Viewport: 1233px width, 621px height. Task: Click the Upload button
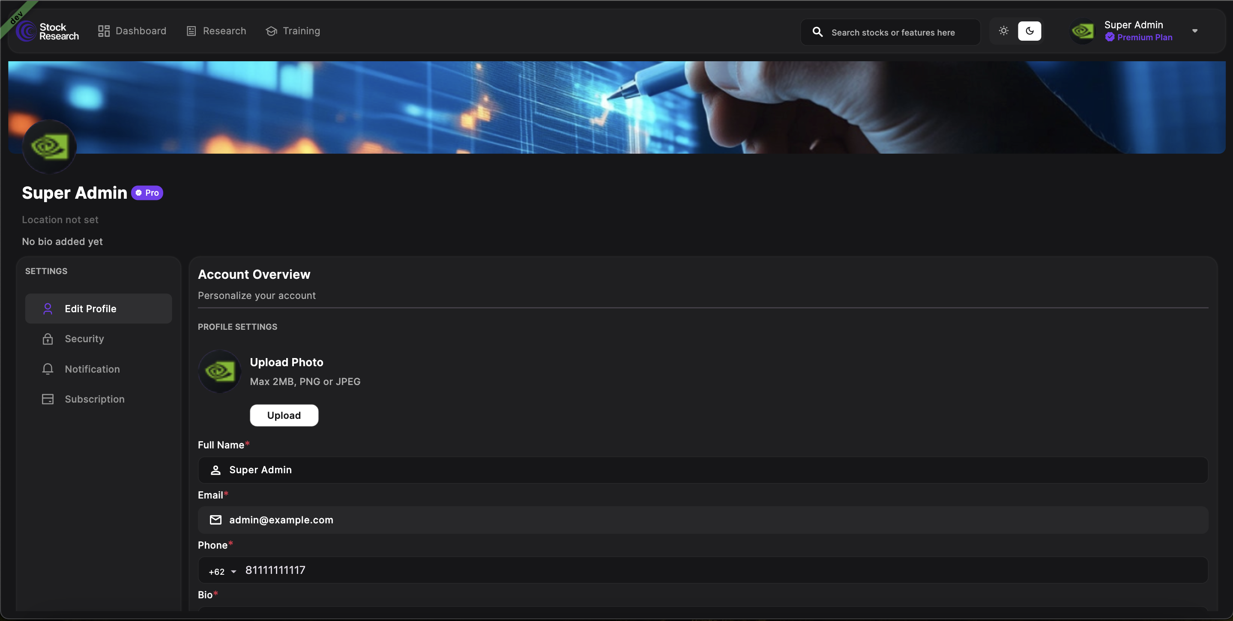(x=284, y=415)
